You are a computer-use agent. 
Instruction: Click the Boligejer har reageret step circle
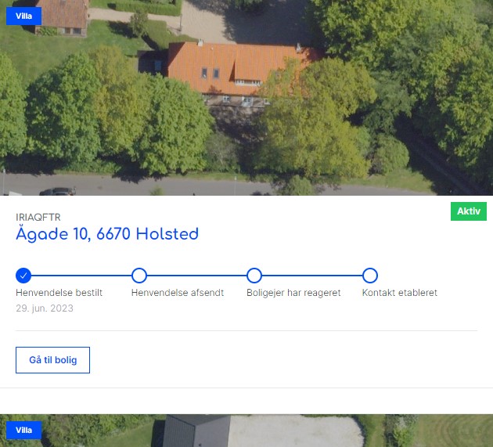(x=254, y=276)
